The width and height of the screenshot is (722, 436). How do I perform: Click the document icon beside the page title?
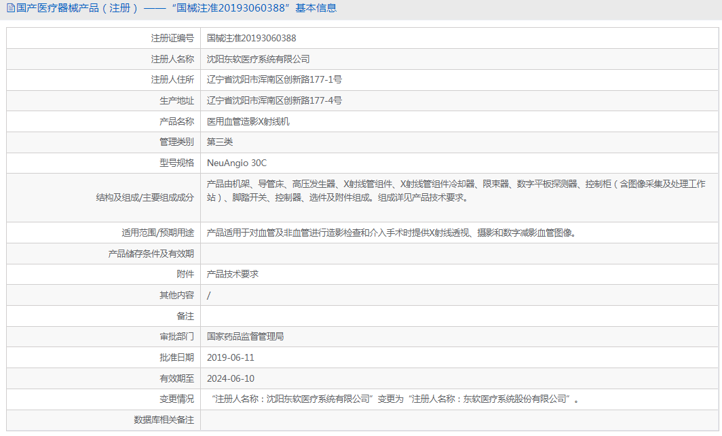[9, 7]
